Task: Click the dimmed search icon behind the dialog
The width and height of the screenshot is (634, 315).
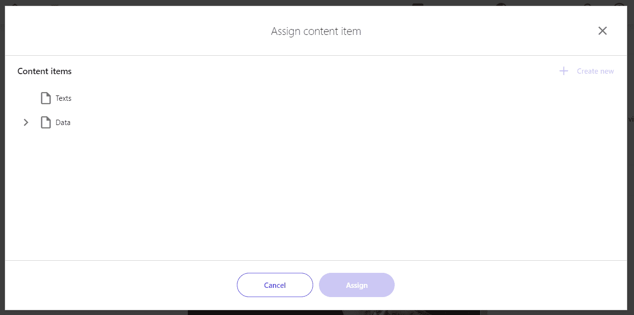Action: (587, 4)
